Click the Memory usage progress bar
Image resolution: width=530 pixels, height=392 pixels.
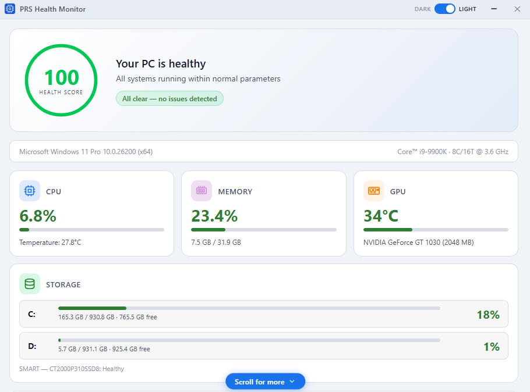point(264,230)
